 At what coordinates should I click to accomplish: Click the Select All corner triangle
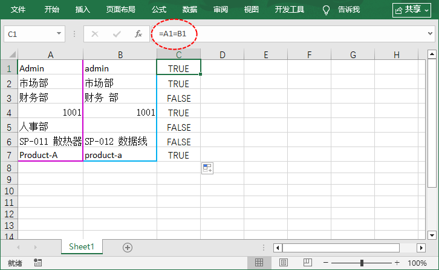(13, 54)
